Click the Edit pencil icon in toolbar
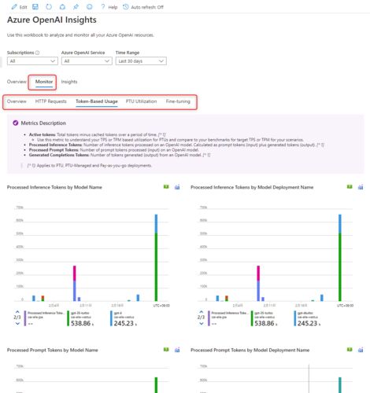 point(14,7)
